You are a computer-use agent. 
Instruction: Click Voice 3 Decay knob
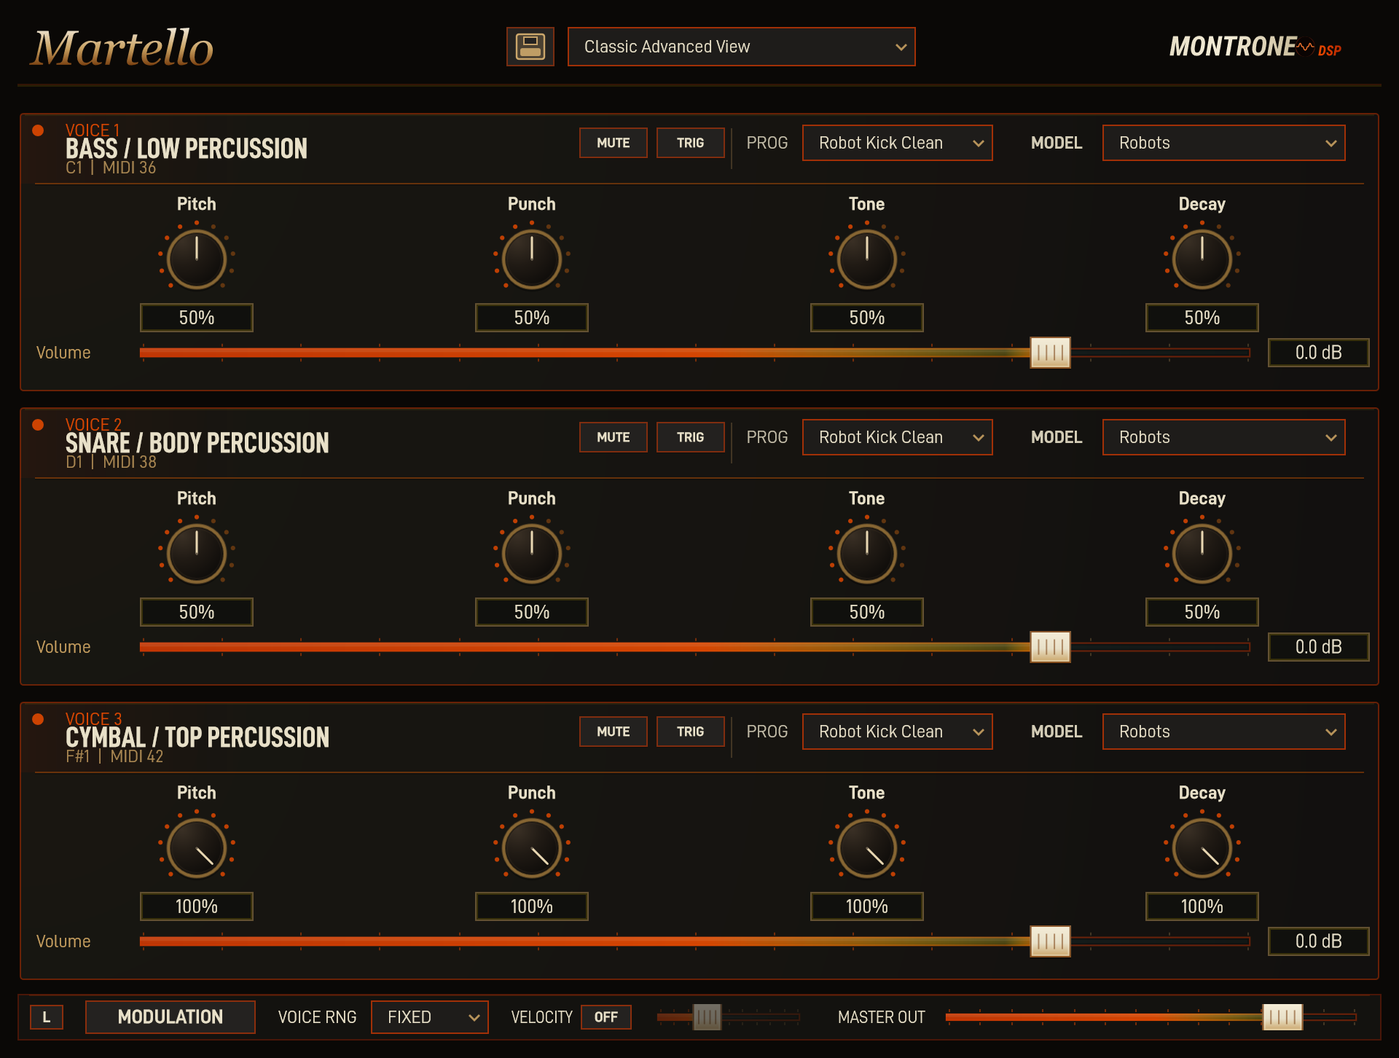coord(1202,847)
